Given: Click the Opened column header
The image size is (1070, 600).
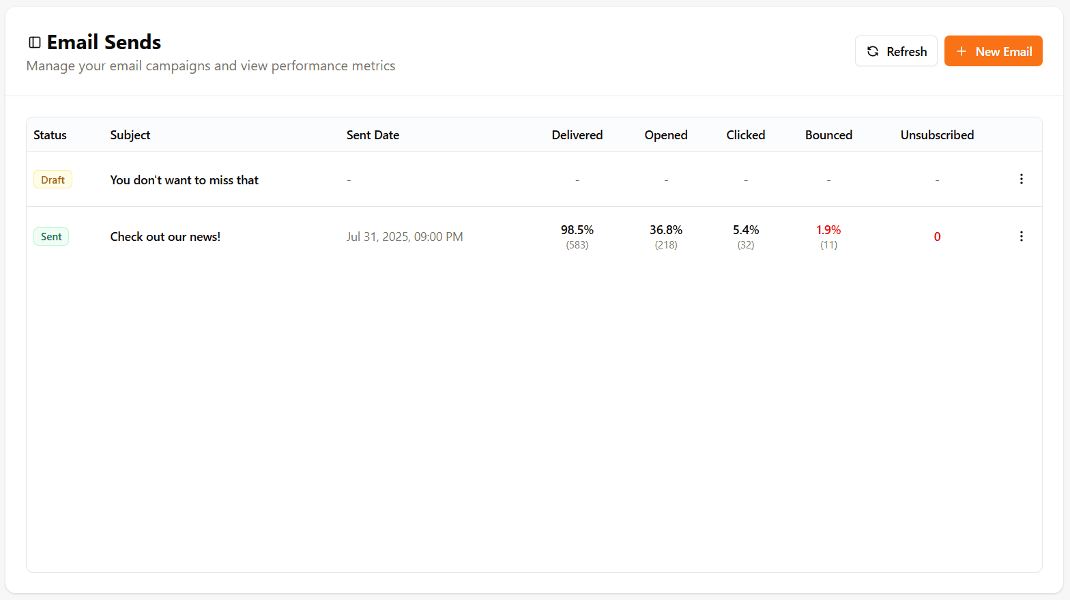Looking at the screenshot, I should [665, 135].
